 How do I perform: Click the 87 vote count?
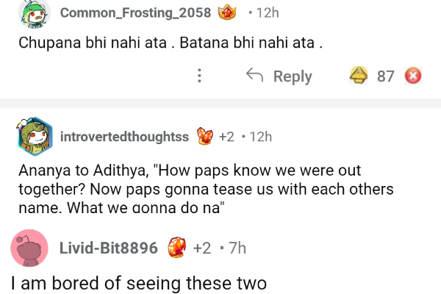click(x=386, y=76)
